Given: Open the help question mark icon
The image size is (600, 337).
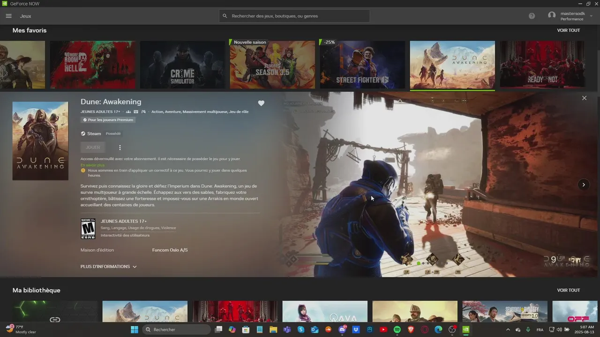Looking at the screenshot, I should [532, 16].
